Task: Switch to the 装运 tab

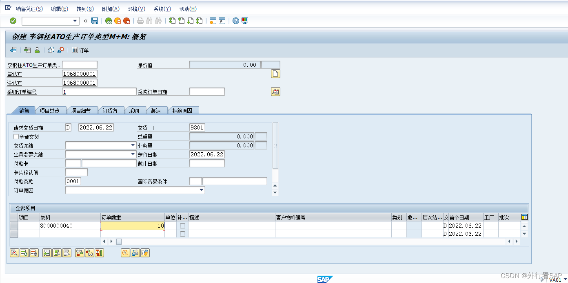Action: point(155,110)
